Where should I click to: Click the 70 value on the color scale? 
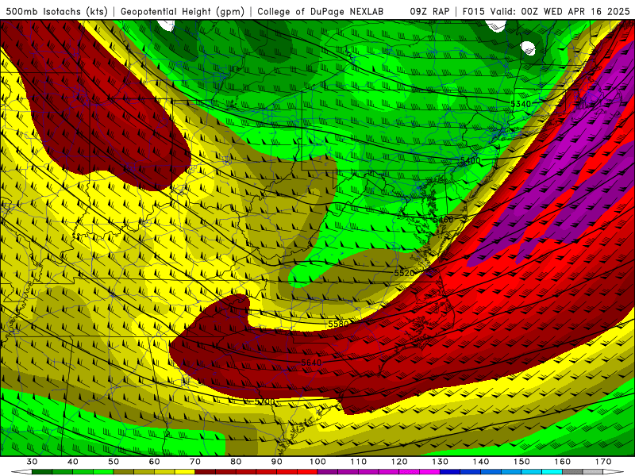point(195,462)
